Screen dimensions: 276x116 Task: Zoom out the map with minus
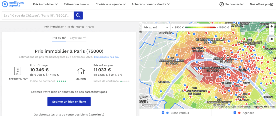pos(272,32)
